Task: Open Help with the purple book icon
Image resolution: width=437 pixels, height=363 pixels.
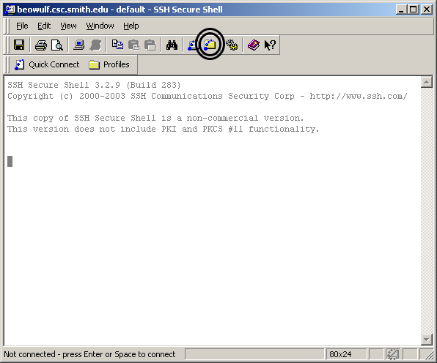Action: pyautogui.click(x=254, y=45)
